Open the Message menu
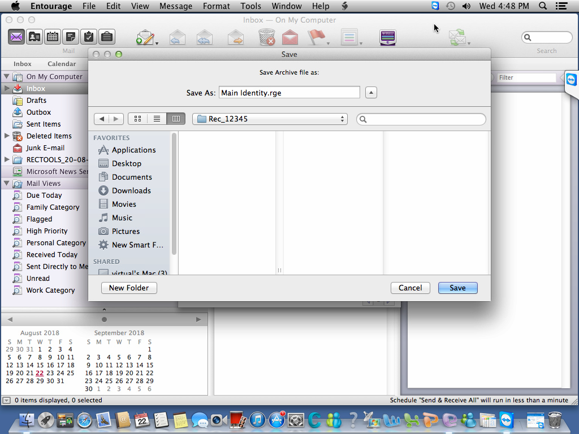 (x=176, y=6)
